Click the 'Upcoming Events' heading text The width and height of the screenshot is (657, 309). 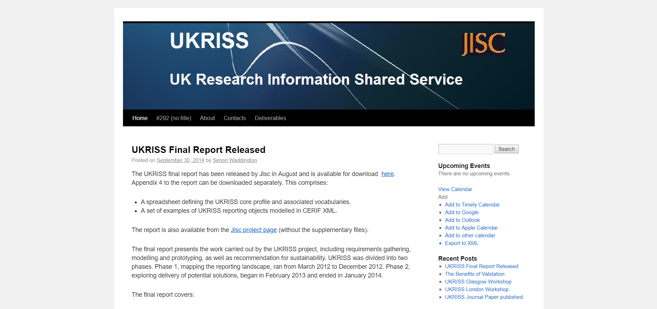point(464,166)
